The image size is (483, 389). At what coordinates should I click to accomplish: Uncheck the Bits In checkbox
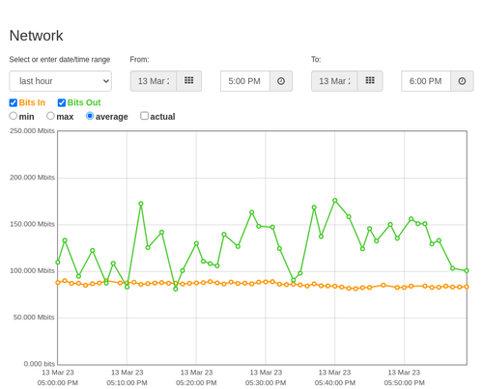[x=14, y=102]
